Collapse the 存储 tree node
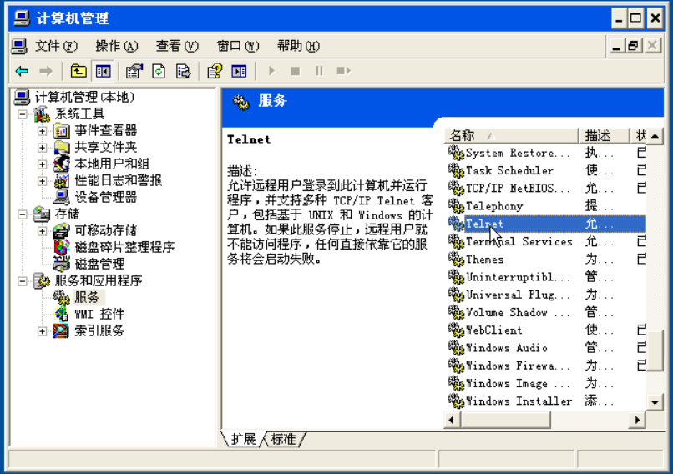The height and width of the screenshot is (474, 673). tap(23, 214)
